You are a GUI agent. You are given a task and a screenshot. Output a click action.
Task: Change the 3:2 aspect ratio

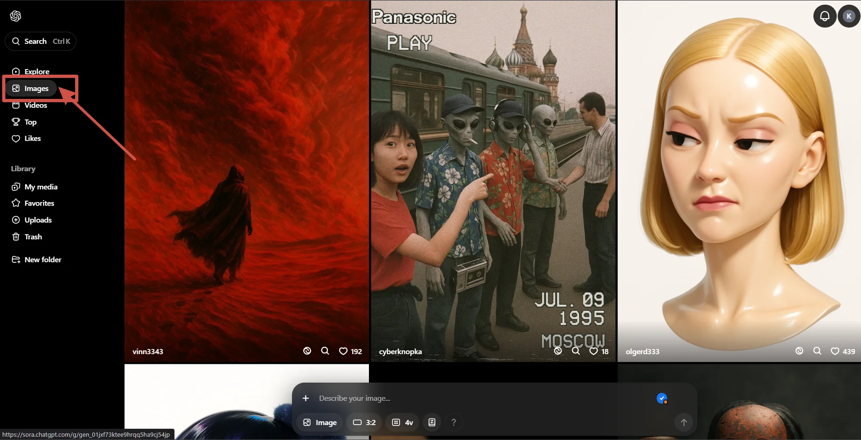[x=364, y=422]
